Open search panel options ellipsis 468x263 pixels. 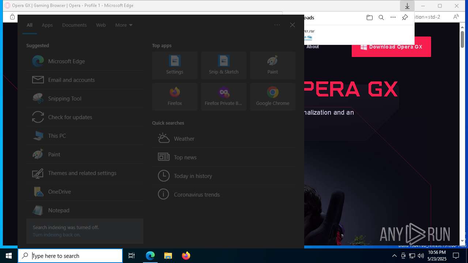pos(277,25)
